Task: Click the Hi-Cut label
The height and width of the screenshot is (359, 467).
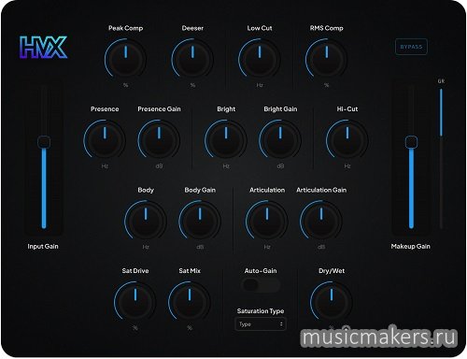Action: coord(347,109)
